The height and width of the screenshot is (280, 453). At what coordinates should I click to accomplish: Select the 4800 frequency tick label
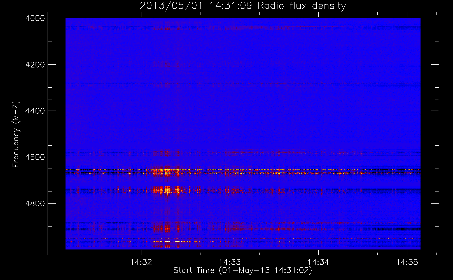[35, 204]
